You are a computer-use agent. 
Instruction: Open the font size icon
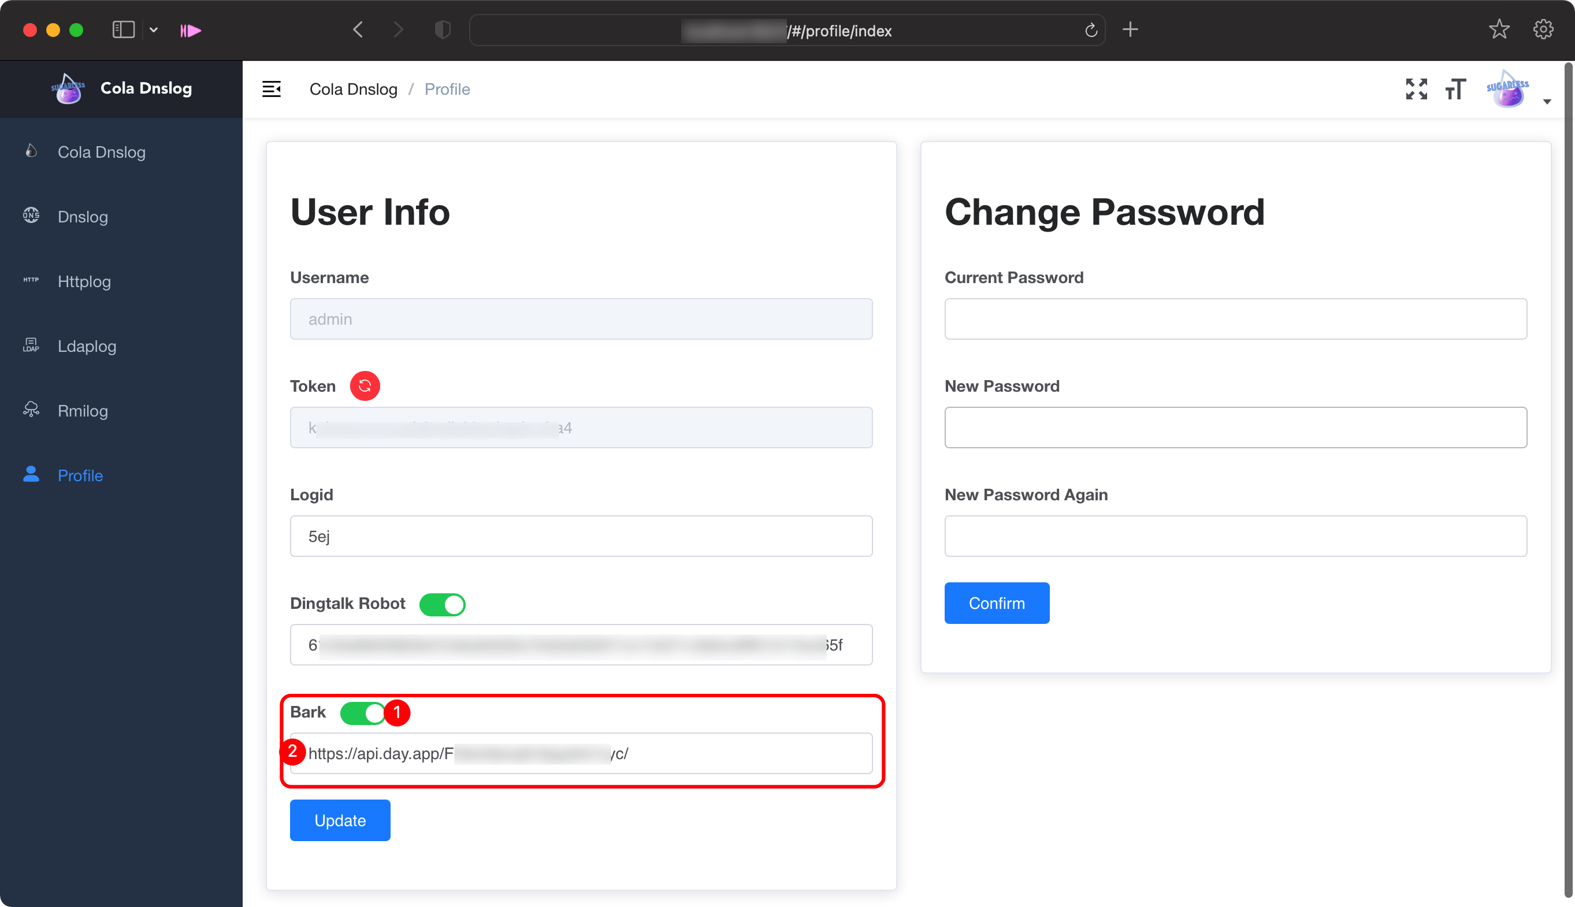coord(1455,89)
